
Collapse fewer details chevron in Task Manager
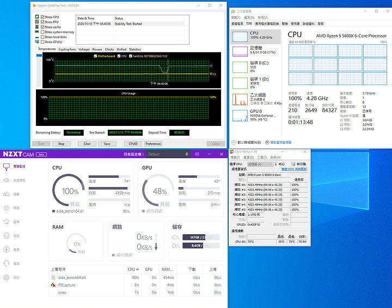234,142
